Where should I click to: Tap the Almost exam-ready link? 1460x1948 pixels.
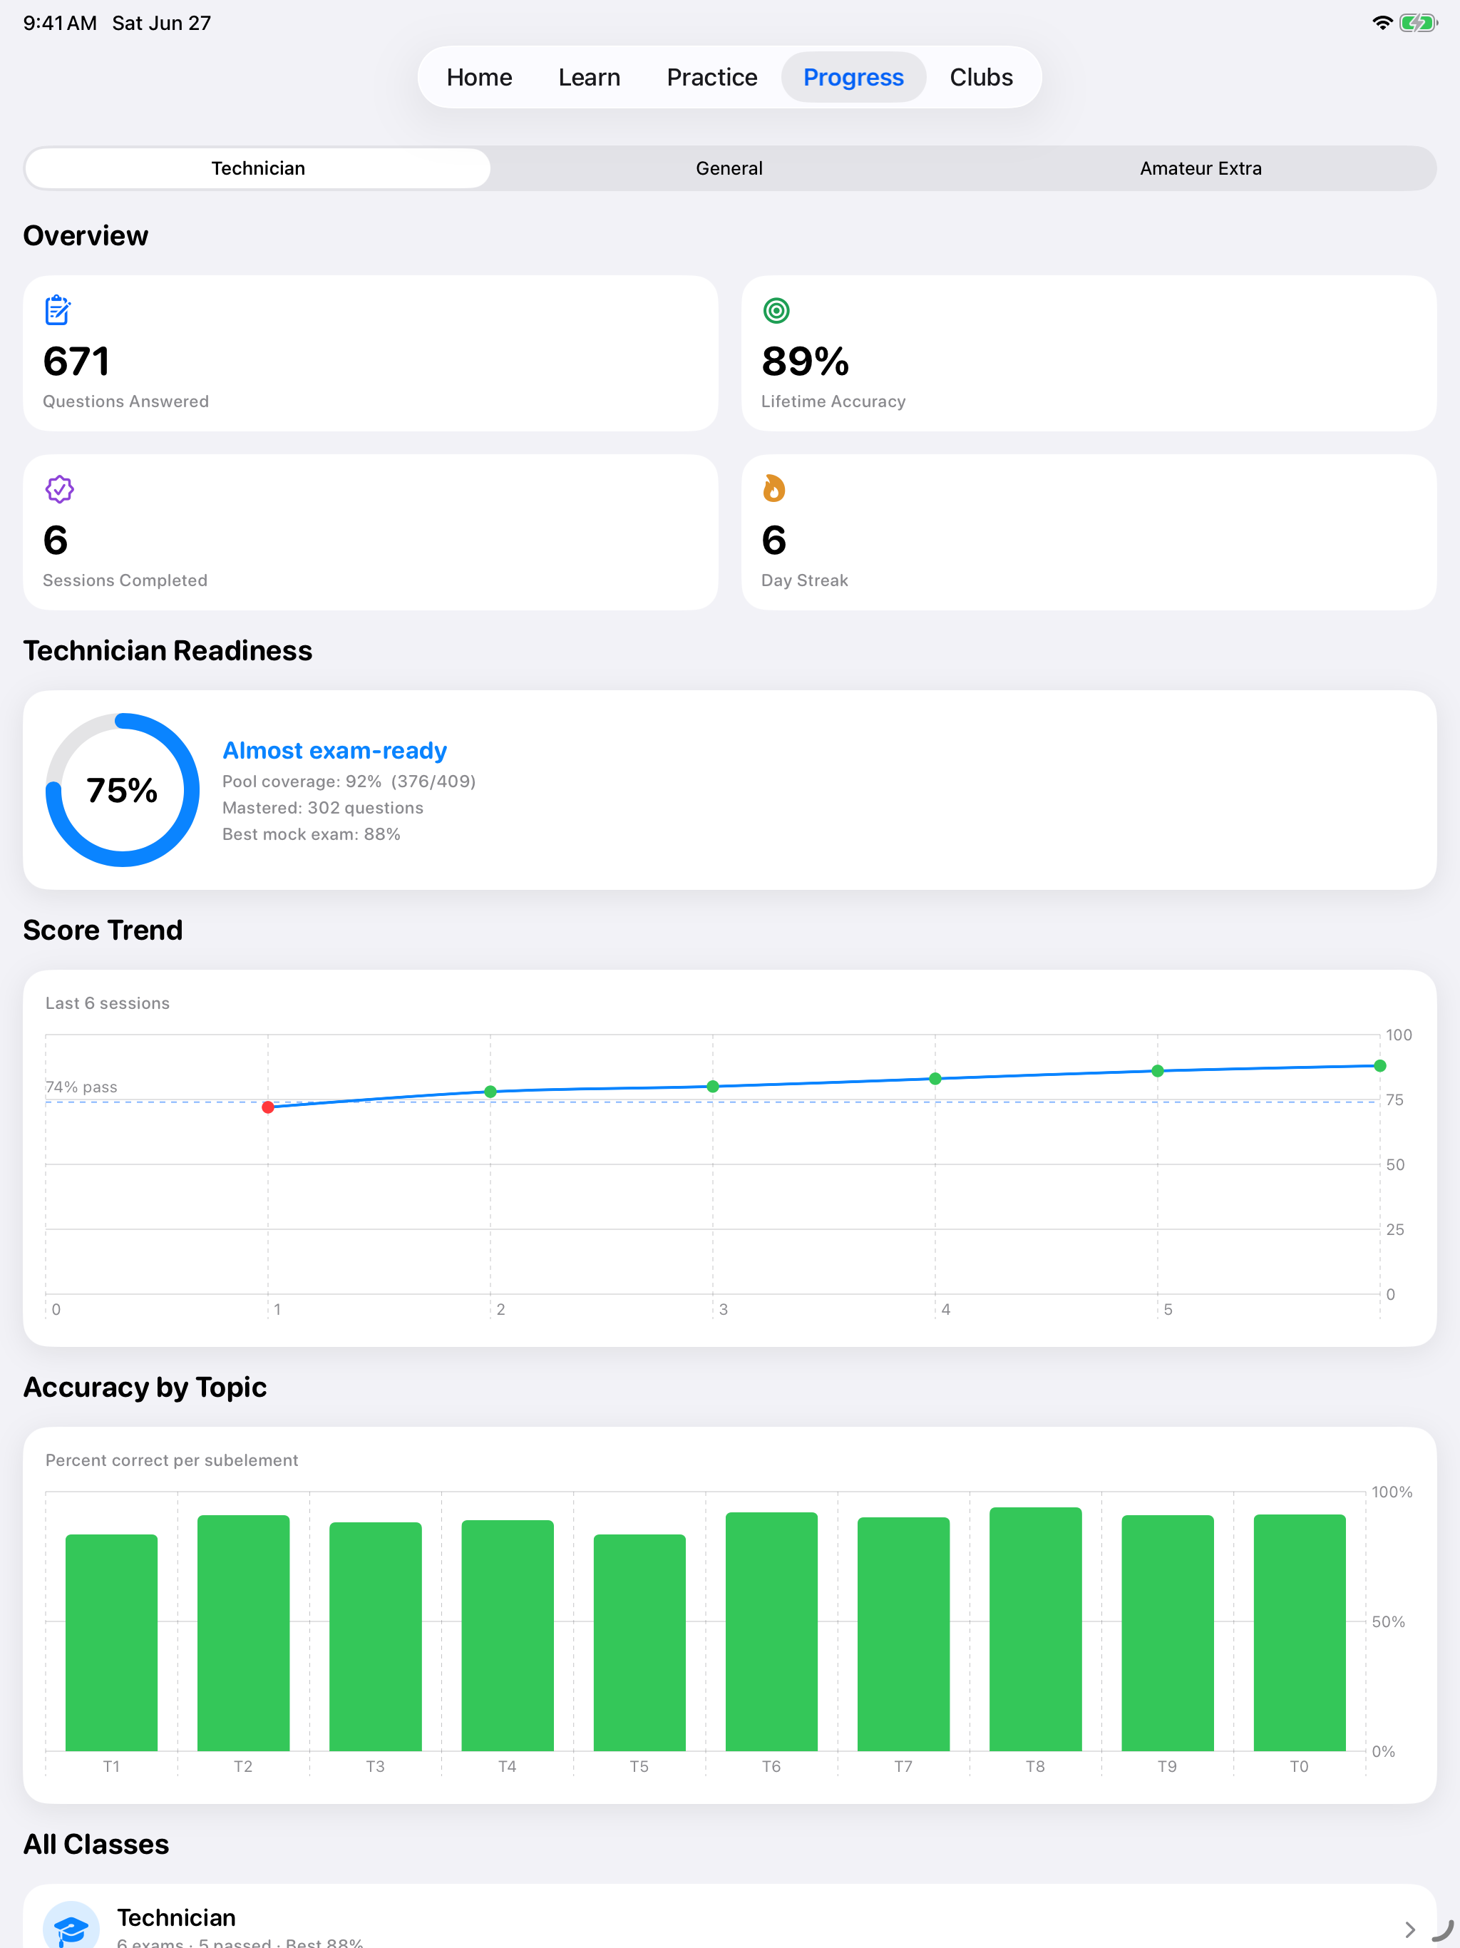[x=334, y=750]
